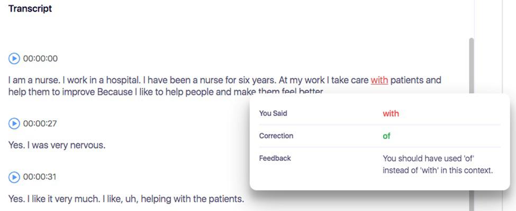The width and height of the screenshot is (516, 211).
Task: Click the underlined word 'with' in transcript
Action: click(x=379, y=80)
